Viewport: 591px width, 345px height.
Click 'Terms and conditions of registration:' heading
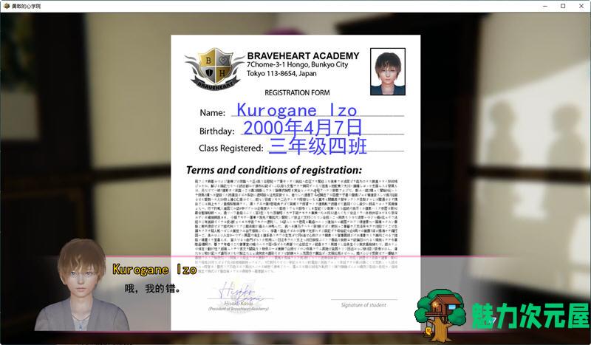274,170
